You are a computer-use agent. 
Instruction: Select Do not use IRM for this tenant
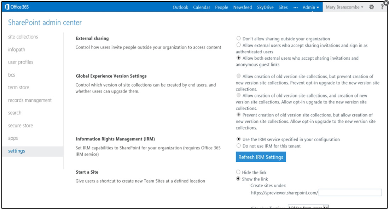238,146
